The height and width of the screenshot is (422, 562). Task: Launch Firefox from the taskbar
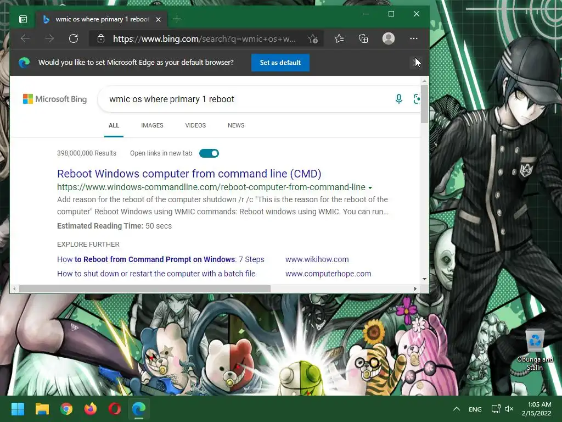pos(91,409)
